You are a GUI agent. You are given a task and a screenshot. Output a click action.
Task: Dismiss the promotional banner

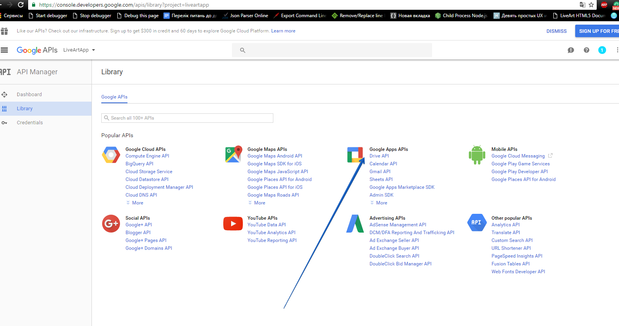coord(556,31)
